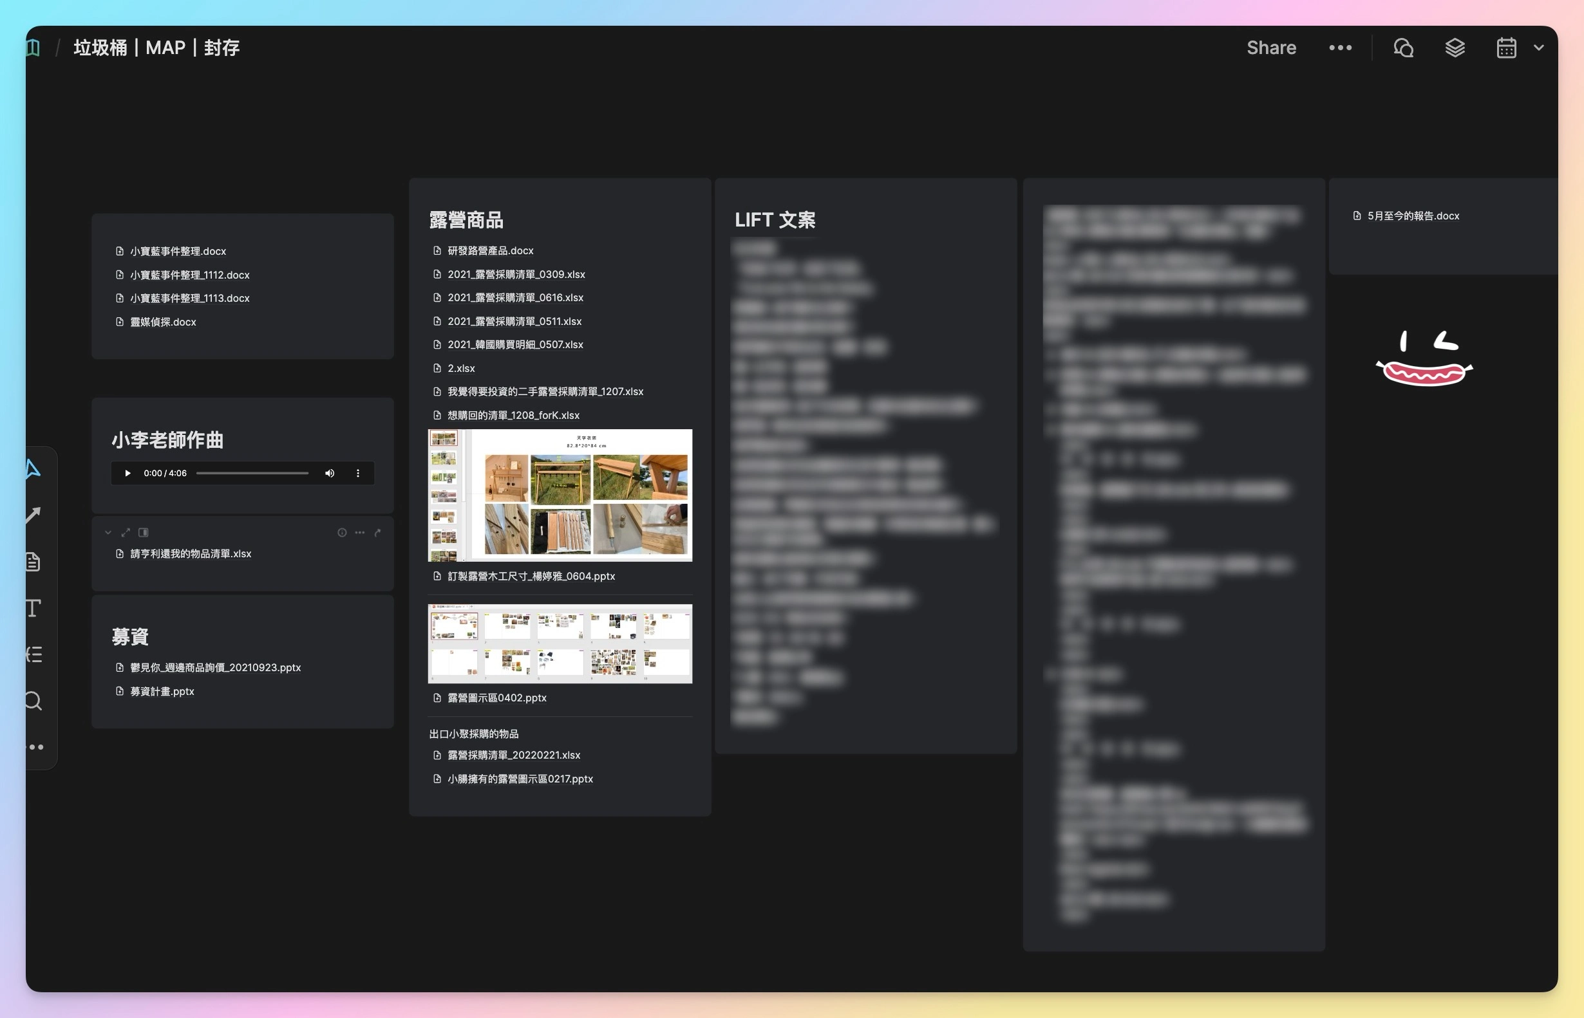Add a new card with the document tool
Viewport: 1584px width, 1018px height.
(33, 561)
